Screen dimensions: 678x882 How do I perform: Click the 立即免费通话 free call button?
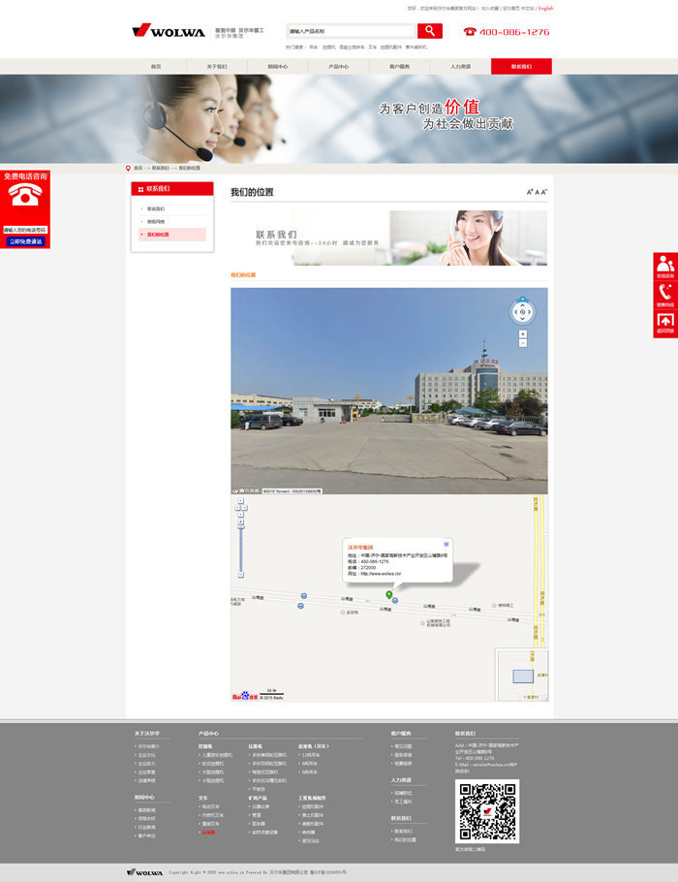[25, 241]
